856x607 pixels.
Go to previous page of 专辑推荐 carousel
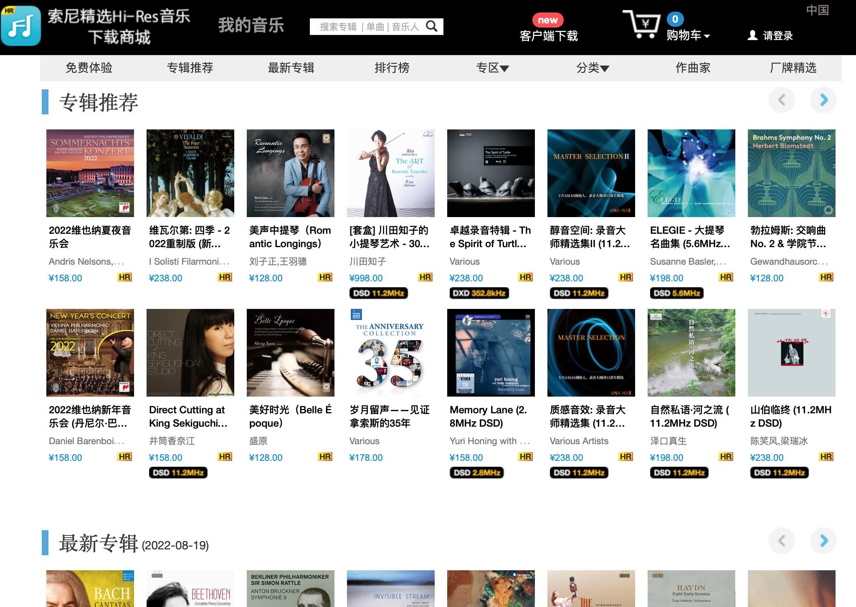coord(781,100)
